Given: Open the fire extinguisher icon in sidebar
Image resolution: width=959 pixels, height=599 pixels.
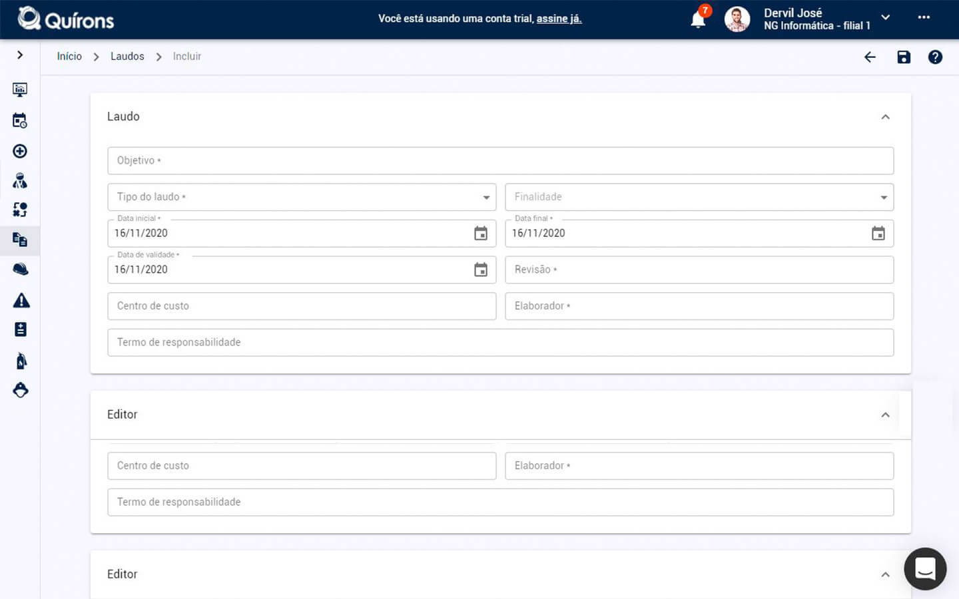Looking at the screenshot, I should [21, 361].
